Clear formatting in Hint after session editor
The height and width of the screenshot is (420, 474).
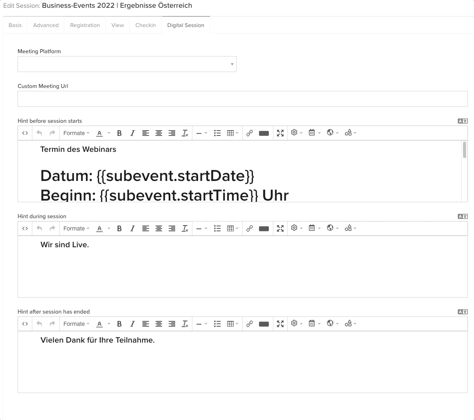[185, 324]
